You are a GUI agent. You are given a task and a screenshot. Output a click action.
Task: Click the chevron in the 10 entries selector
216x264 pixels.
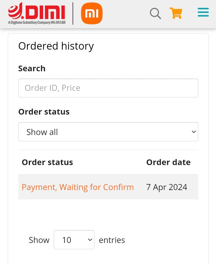pos(90,240)
